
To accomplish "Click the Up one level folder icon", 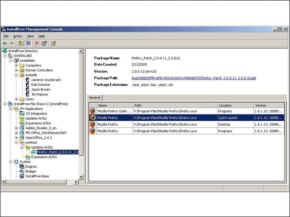I will click(x=21, y=43).
